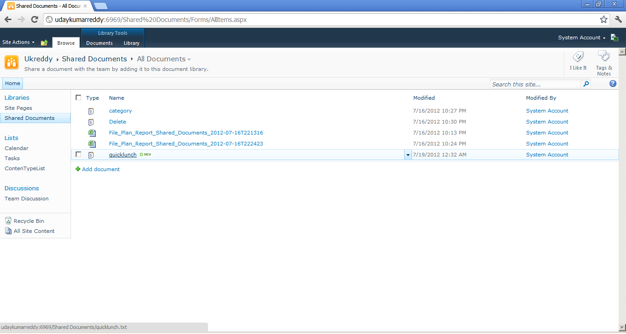Expand the Site Actions menu
The width and height of the screenshot is (626, 334).
[18, 42]
